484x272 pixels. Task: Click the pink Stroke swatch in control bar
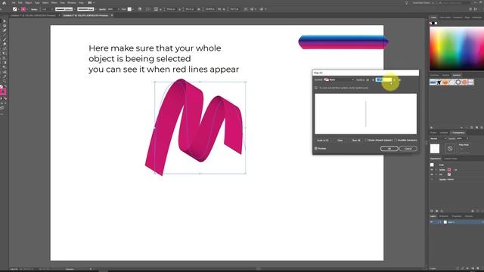[x=23, y=9]
